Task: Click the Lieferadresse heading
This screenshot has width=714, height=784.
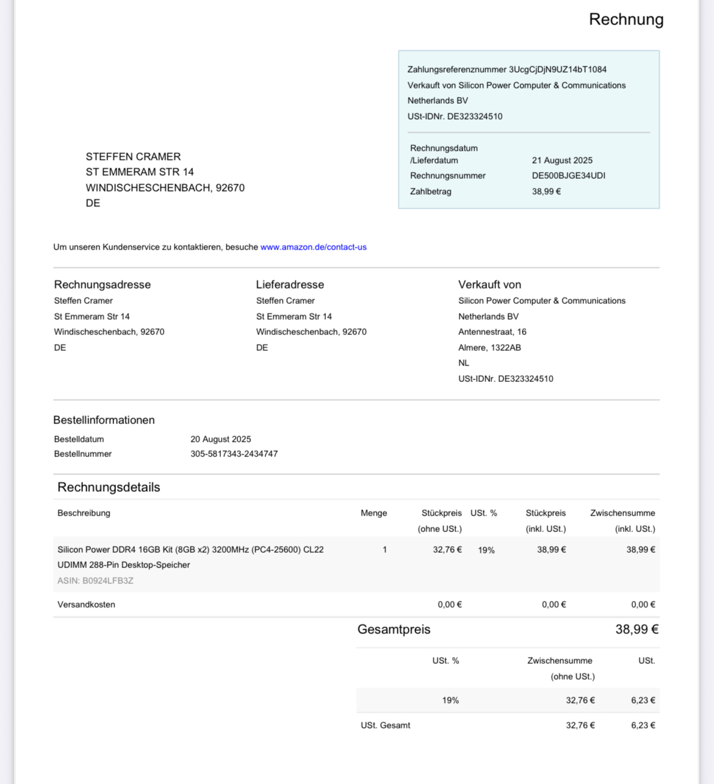Action: click(290, 285)
